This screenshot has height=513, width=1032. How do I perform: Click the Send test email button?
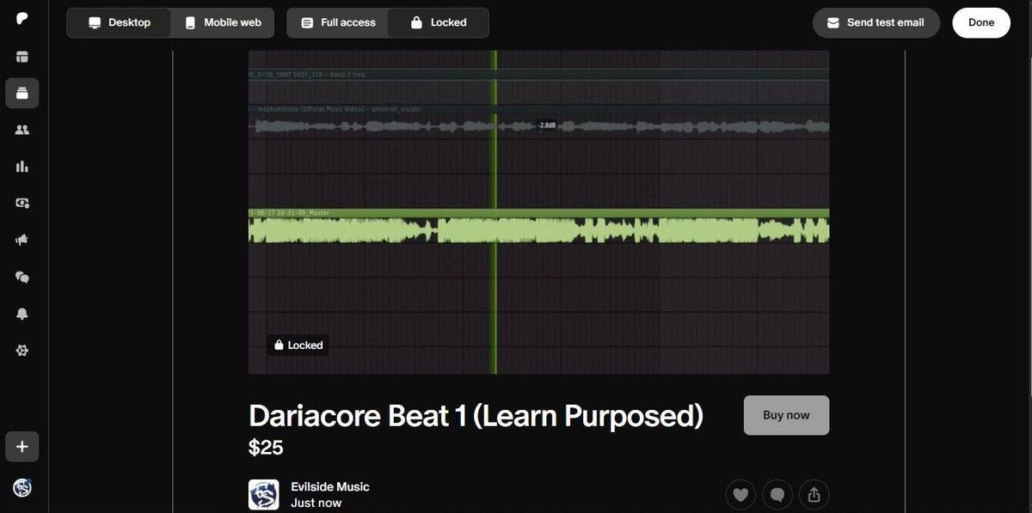point(875,22)
